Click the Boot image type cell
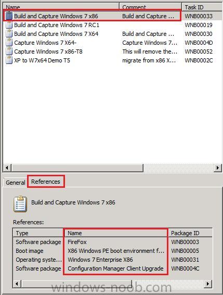Viewport: 223px width, 295px height. point(30,251)
